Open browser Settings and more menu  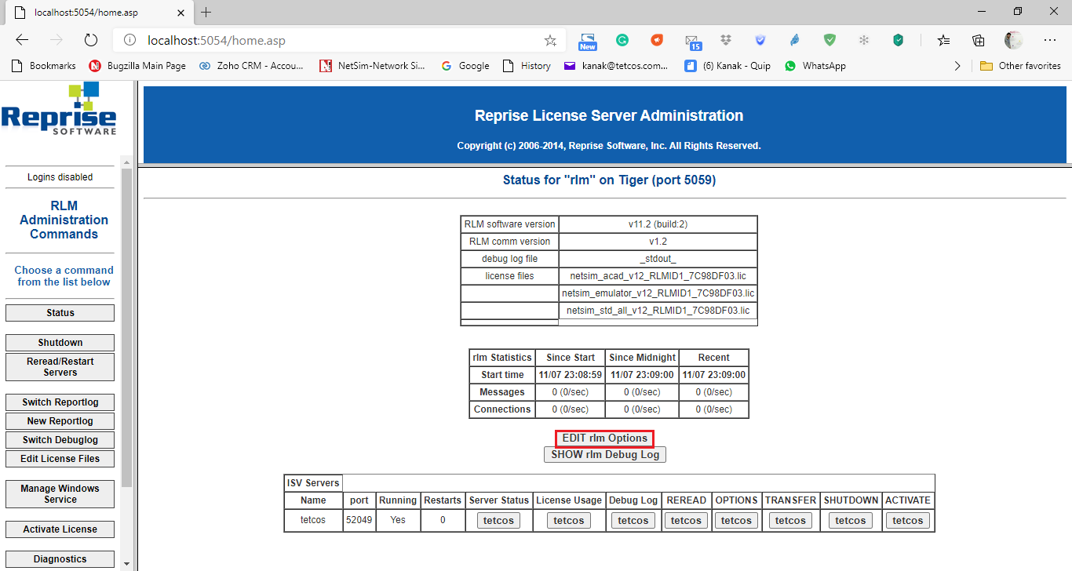tap(1050, 40)
